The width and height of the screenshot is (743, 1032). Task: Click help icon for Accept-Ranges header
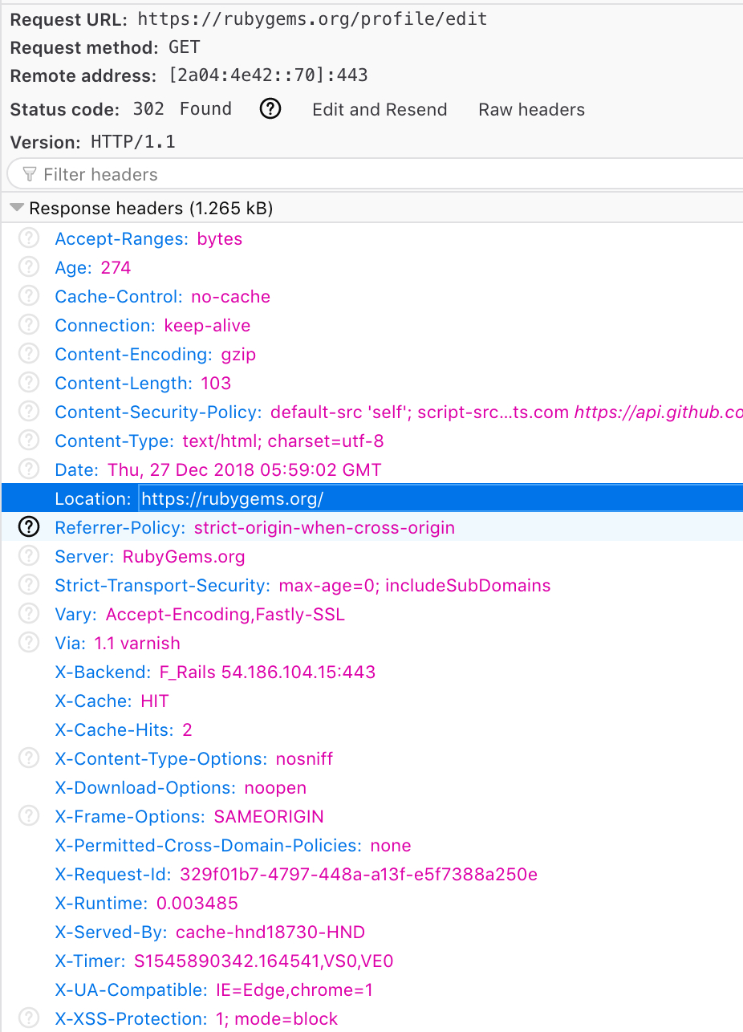pos(29,238)
